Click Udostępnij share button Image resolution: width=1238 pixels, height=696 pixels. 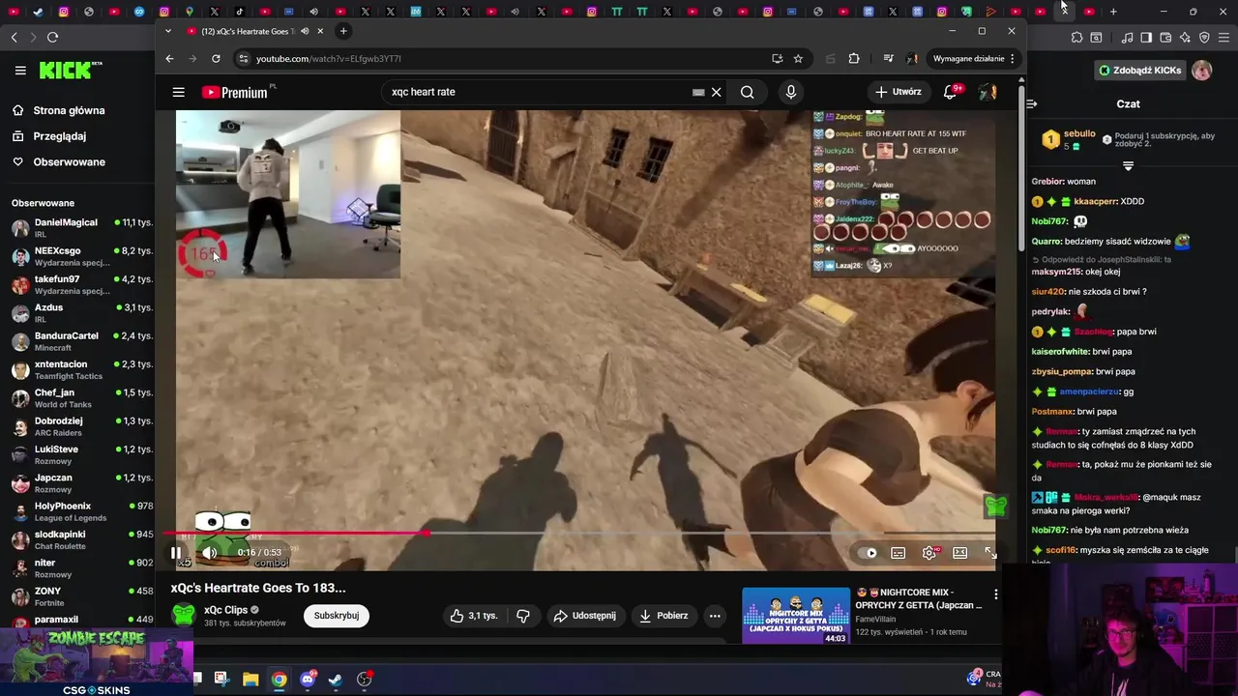click(584, 616)
